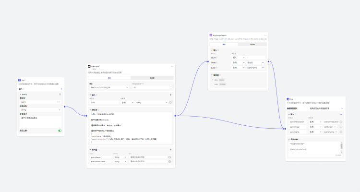Select the batch tab in GenPlaces
This screenshot has width=360, height=192.
(152, 78)
